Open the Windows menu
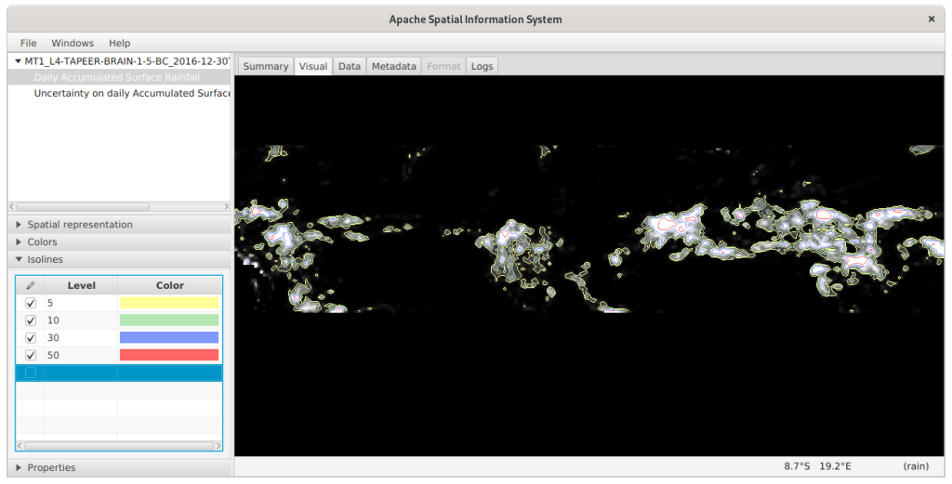The image size is (952, 484). pos(73,43)
